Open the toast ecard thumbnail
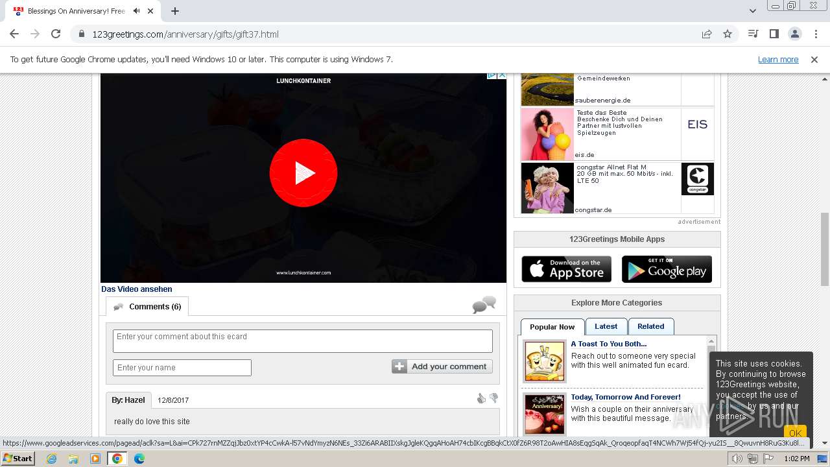Viewport: 830px width, 467px height. 545,361
